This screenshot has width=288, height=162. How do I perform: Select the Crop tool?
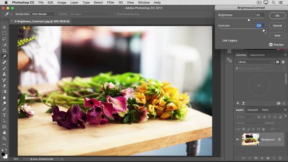point(4,51)
